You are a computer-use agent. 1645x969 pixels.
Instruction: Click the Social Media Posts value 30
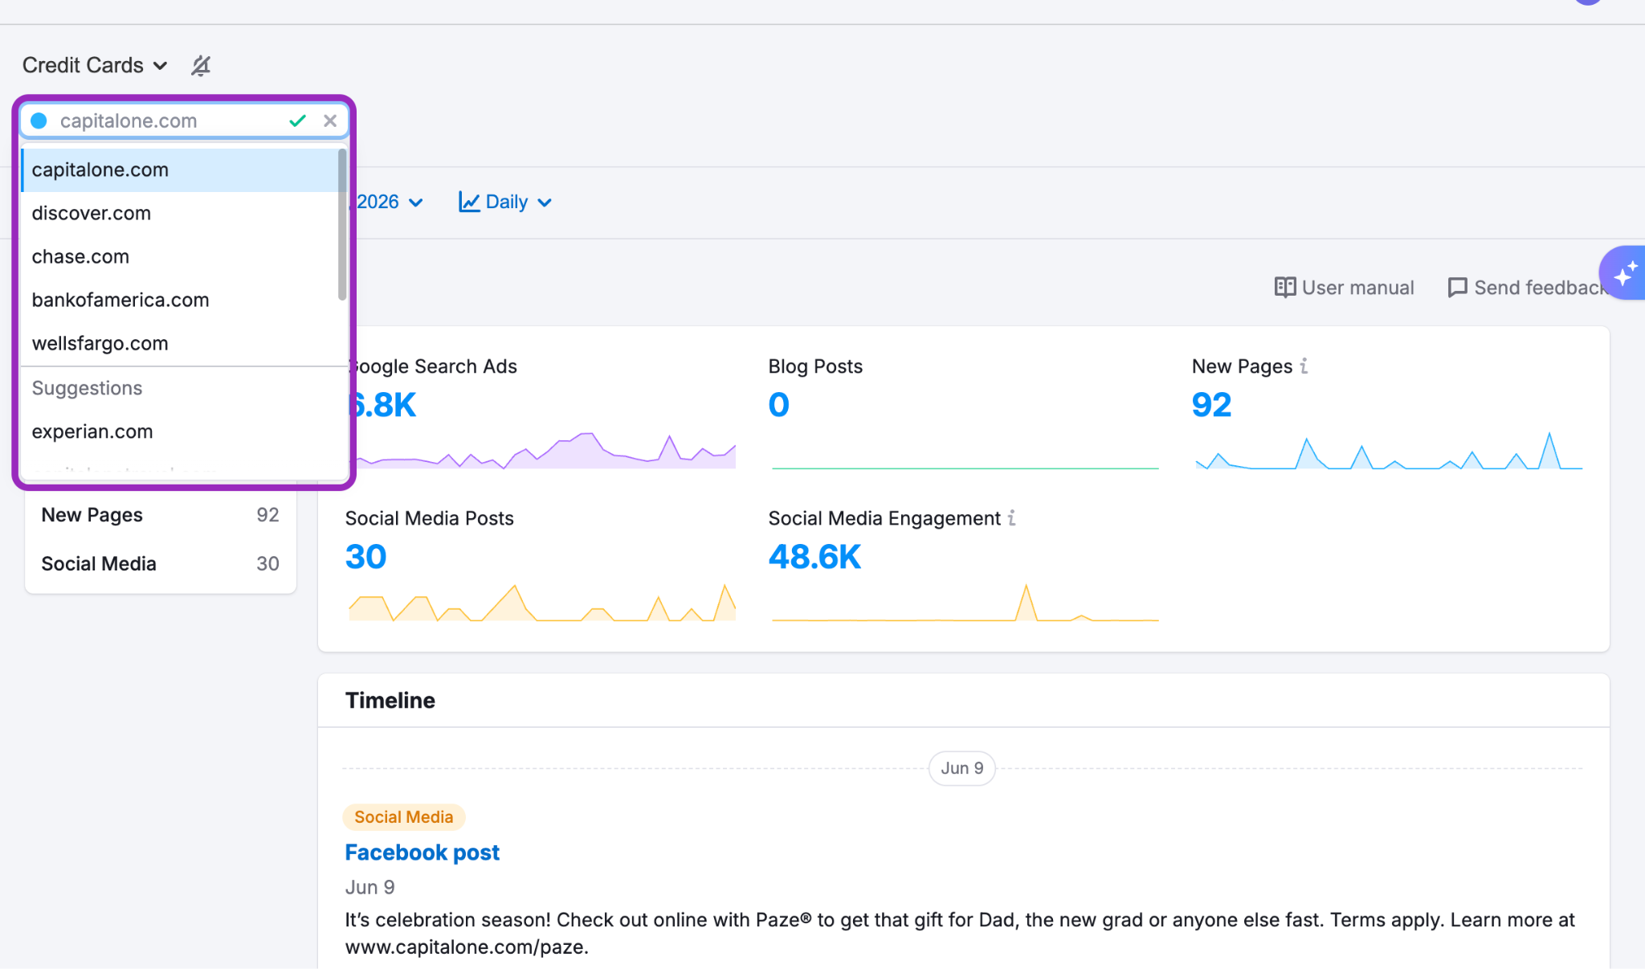(x=365, y=557)
